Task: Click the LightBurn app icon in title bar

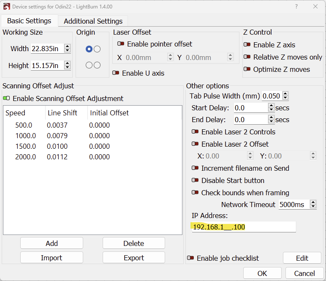Action: point(6,6)
